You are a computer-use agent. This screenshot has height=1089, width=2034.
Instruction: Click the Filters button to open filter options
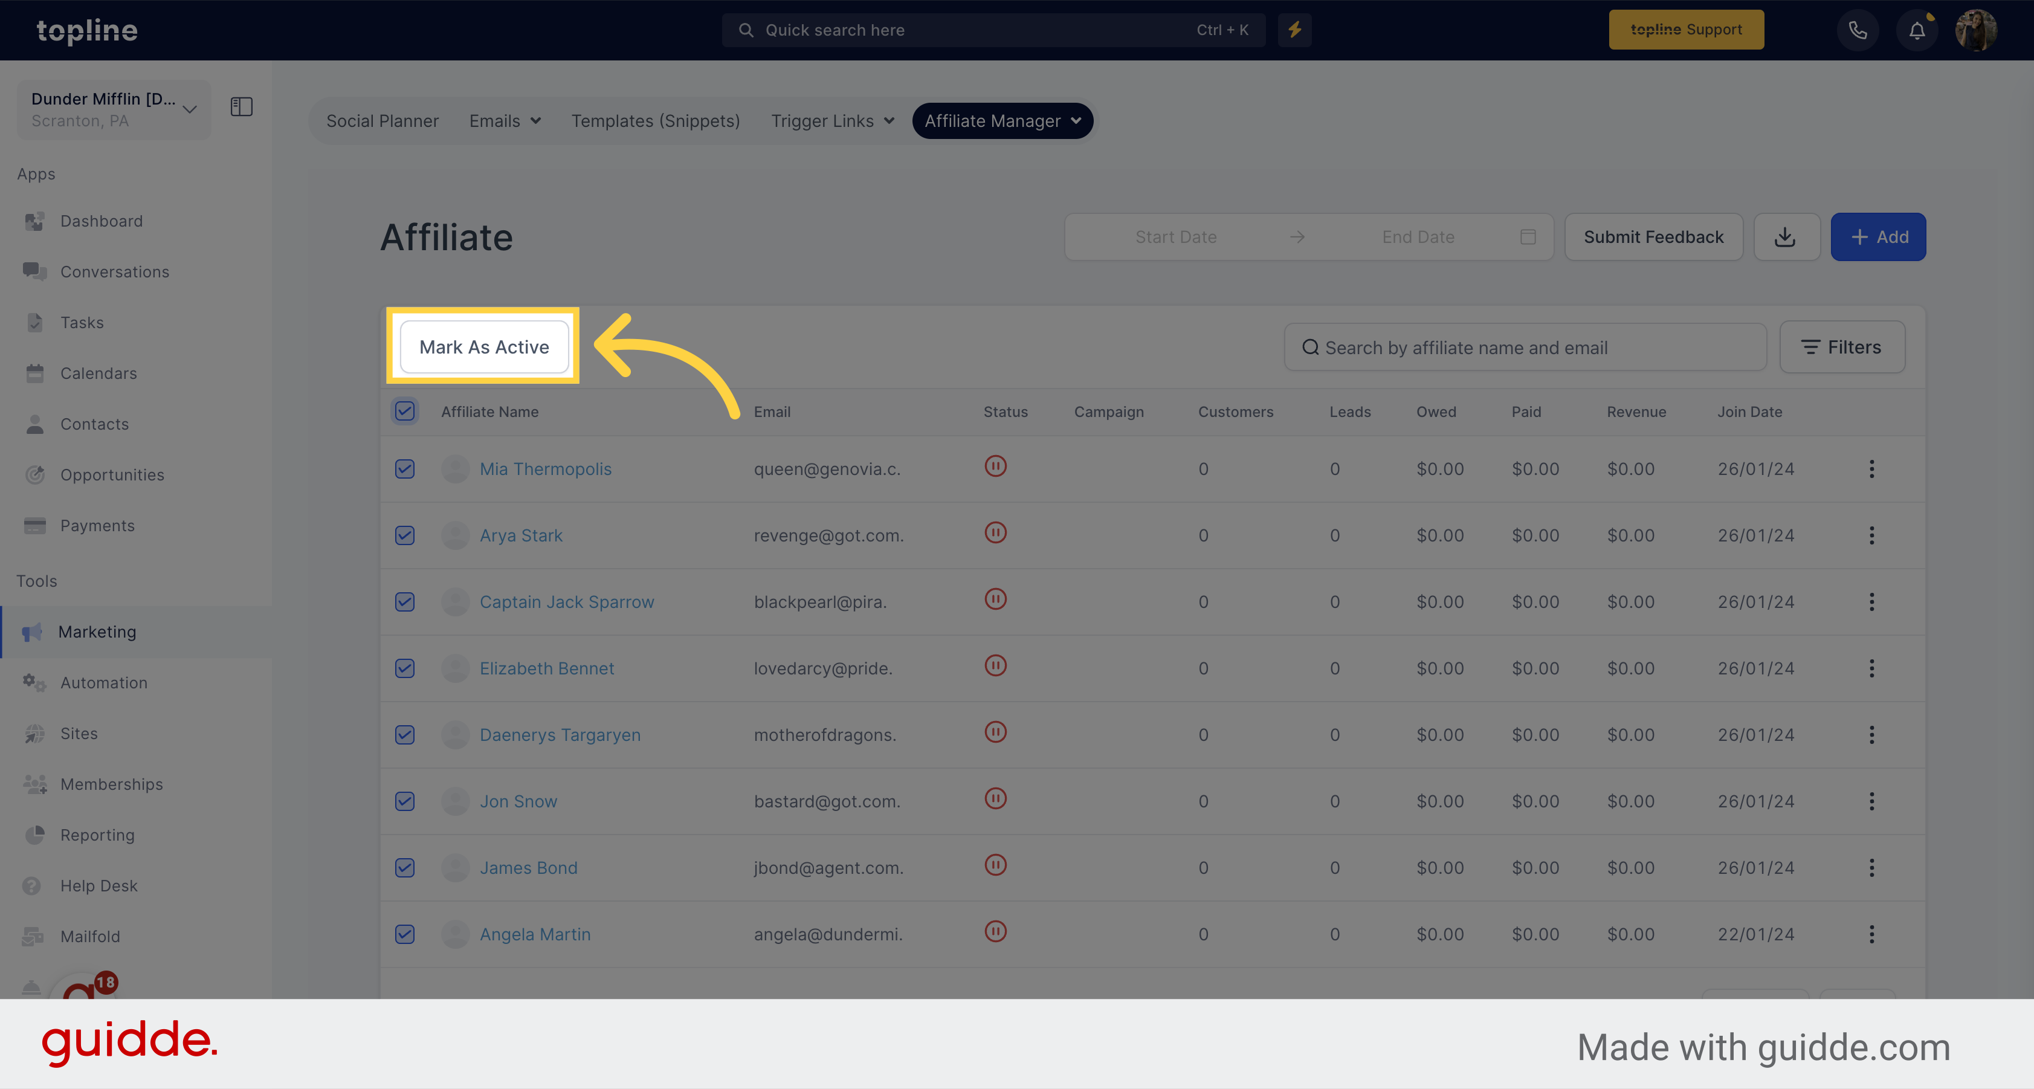coord(1843,347)
